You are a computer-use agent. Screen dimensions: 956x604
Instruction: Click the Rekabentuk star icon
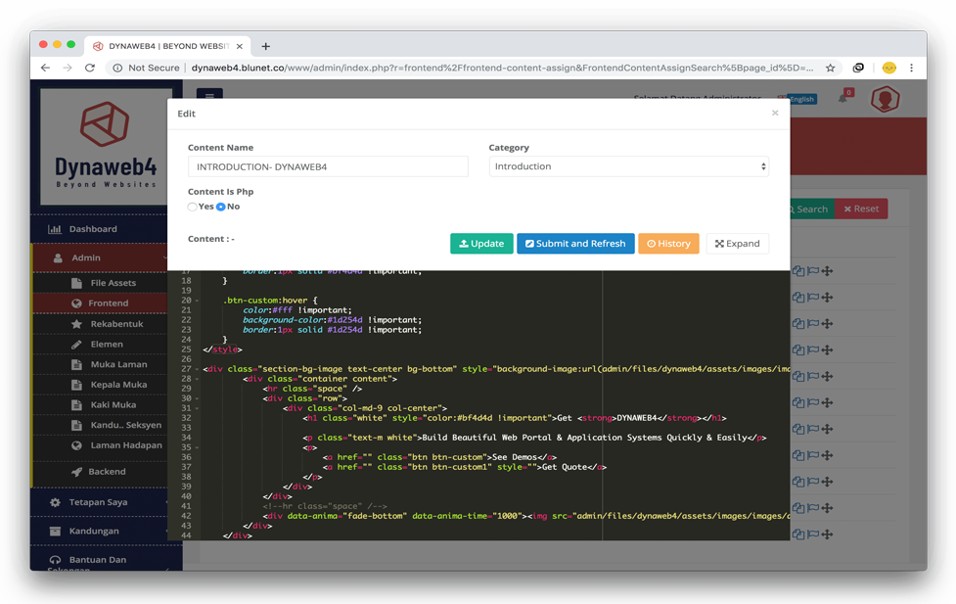tap(76, 324)
